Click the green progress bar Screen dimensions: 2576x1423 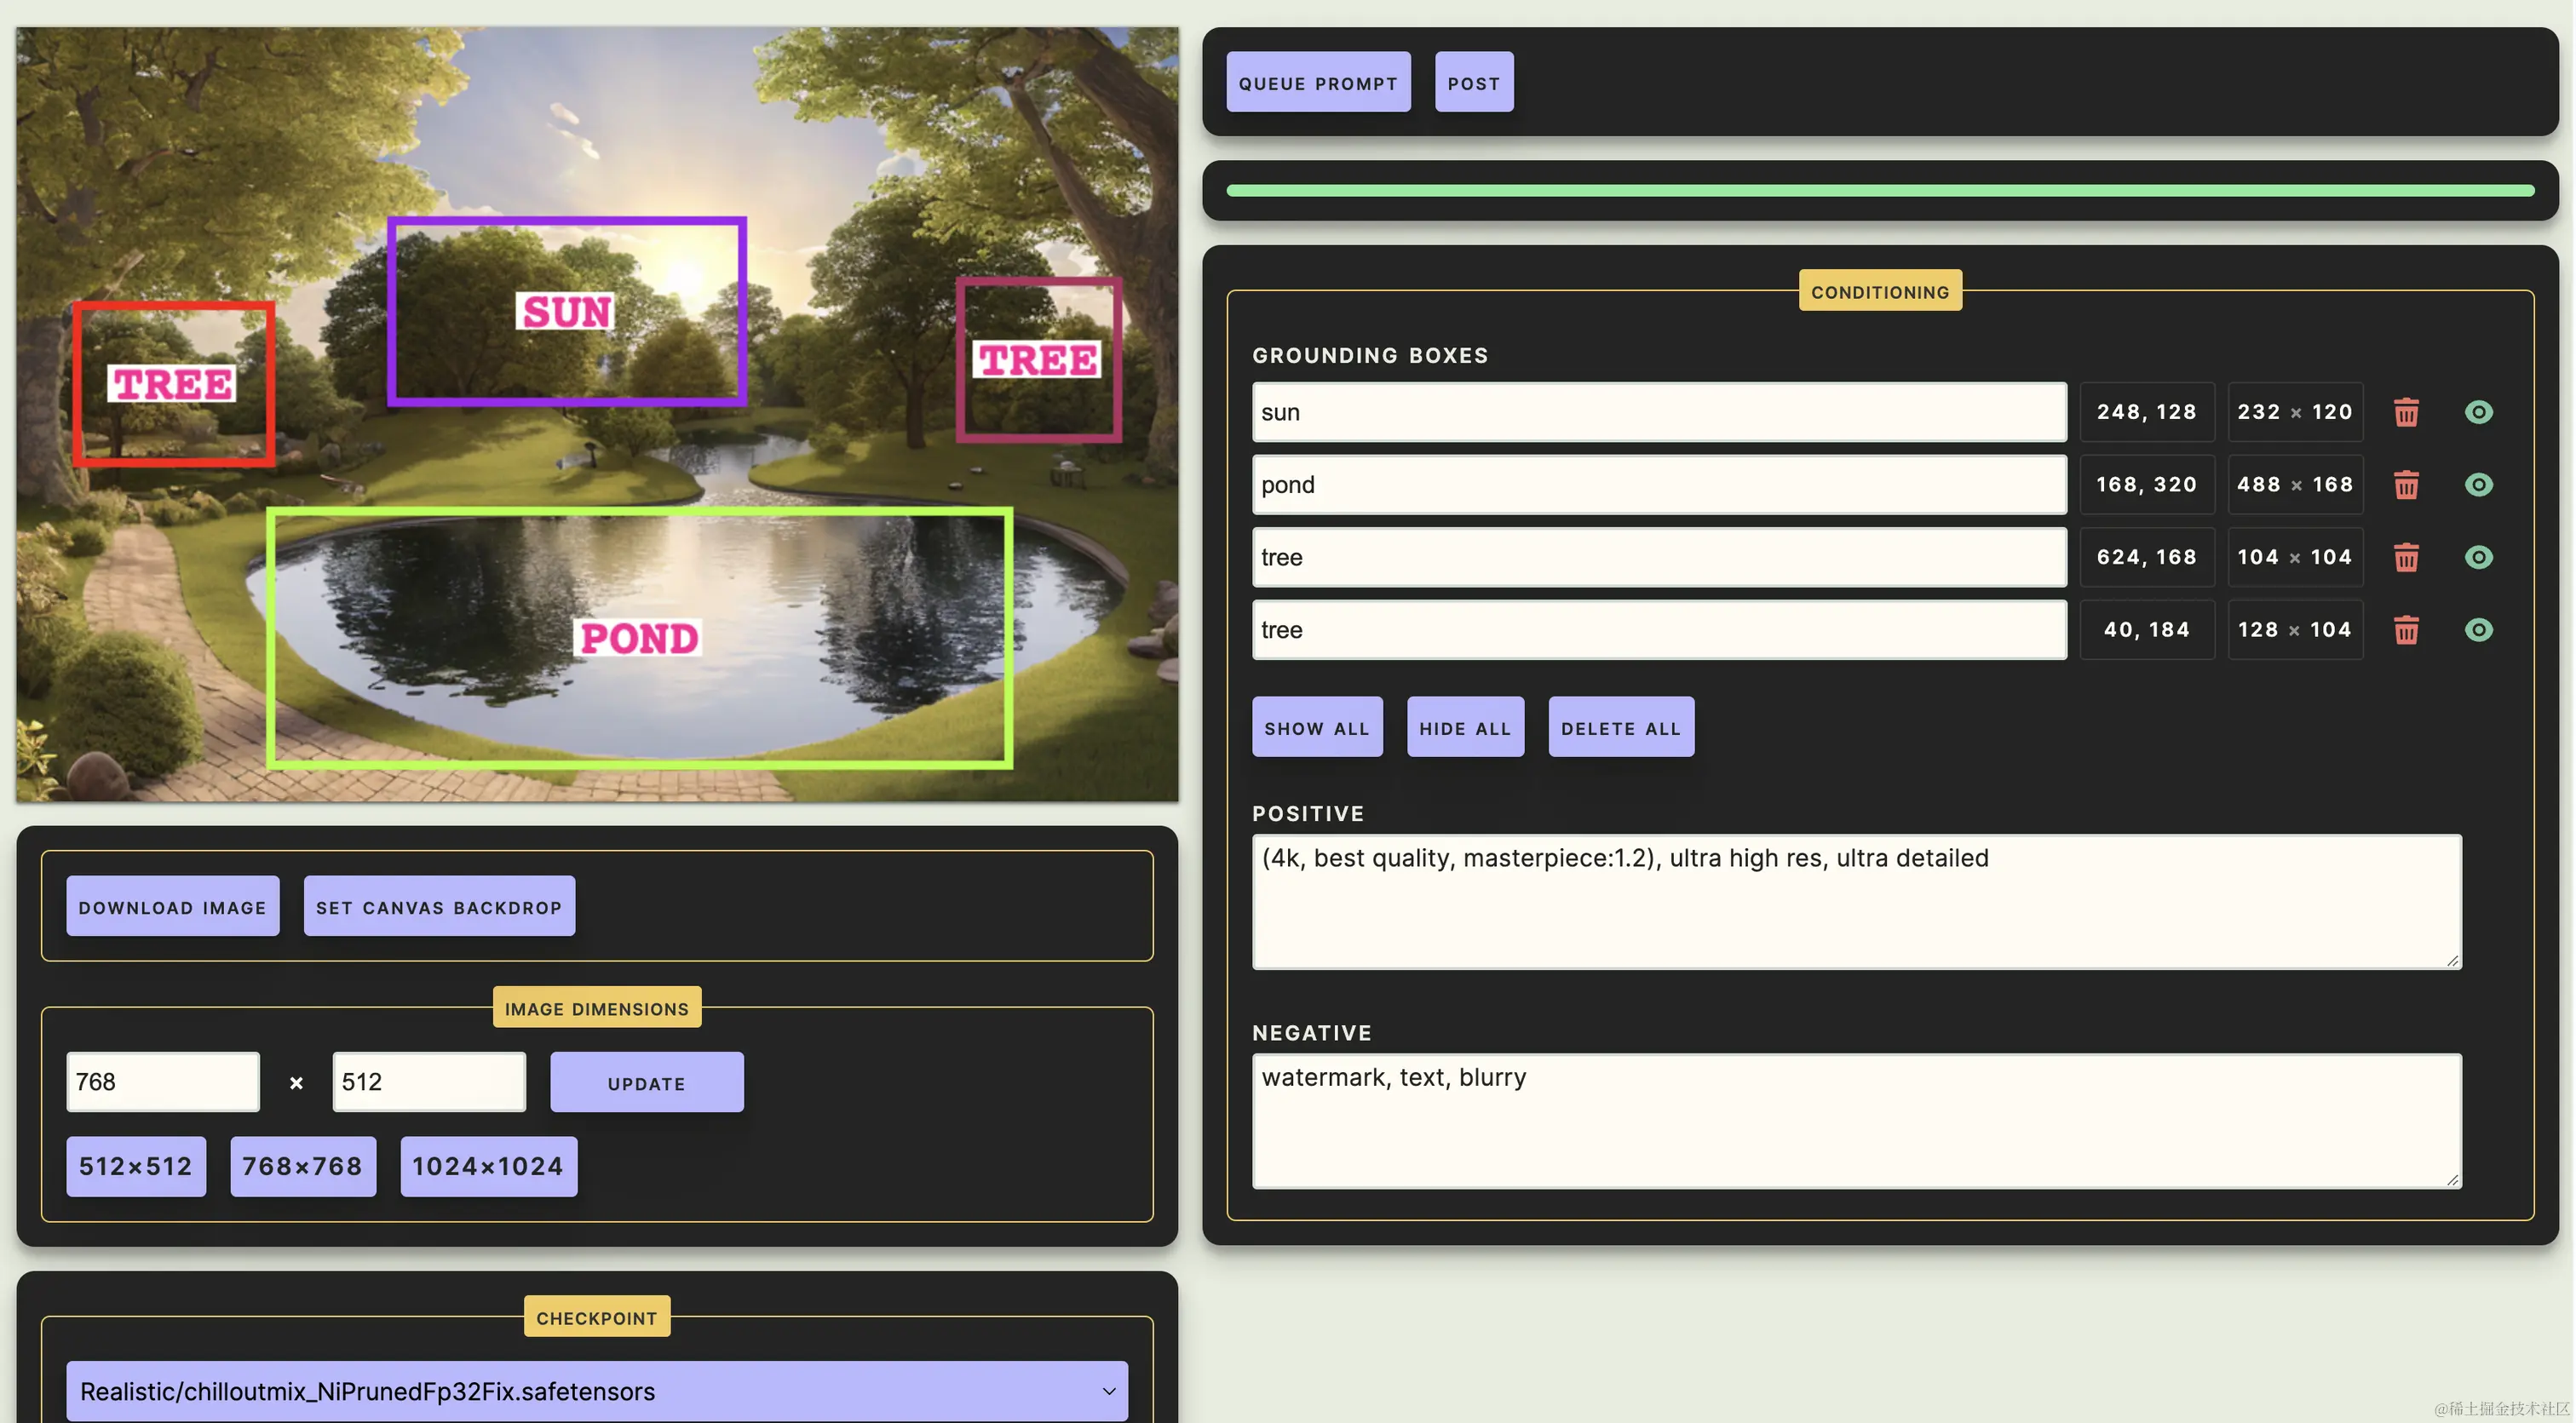click(1878, 190)
